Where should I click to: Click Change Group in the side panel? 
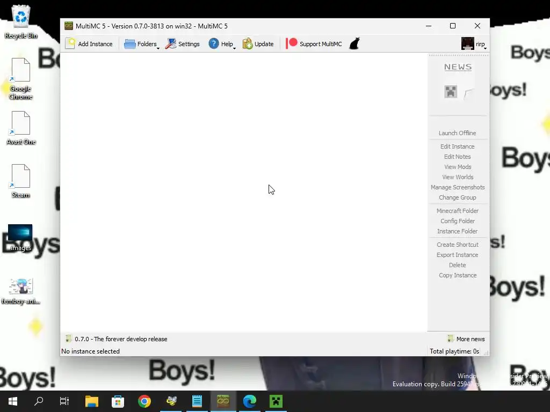(457, 197)
